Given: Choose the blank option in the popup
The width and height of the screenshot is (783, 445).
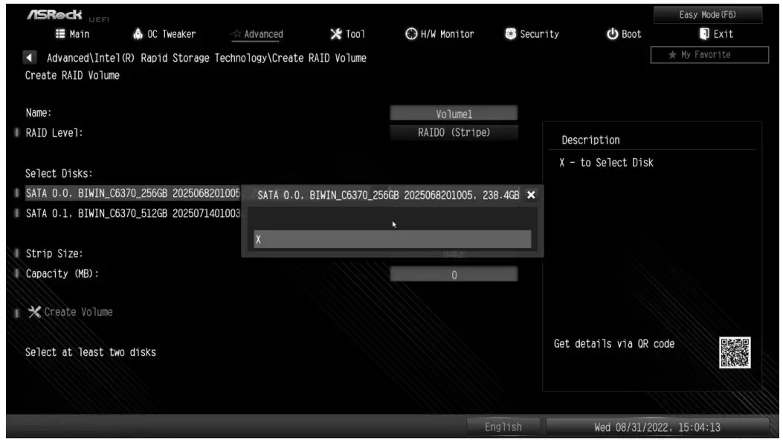Looking at the screenshot, I should click(x=393, y=219).
